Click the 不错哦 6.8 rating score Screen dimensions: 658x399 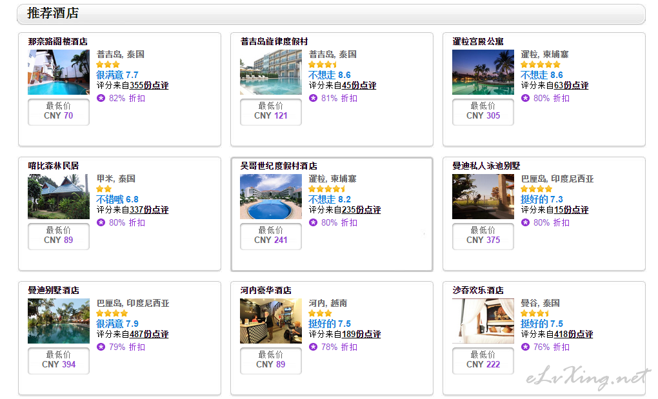(x=117, y=200)
